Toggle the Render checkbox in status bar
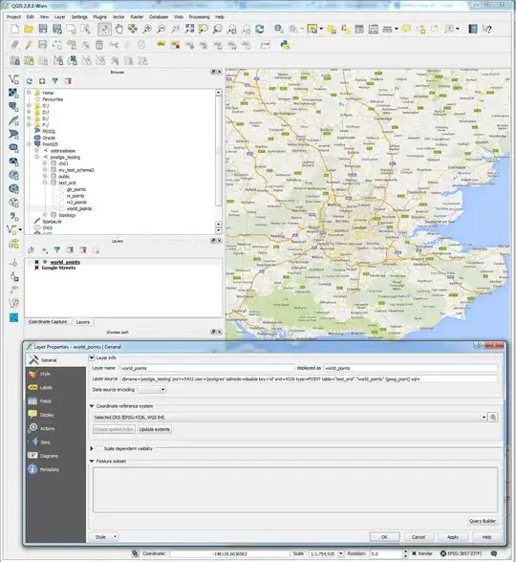Screen dimensions: 516x562 point(415,553)
